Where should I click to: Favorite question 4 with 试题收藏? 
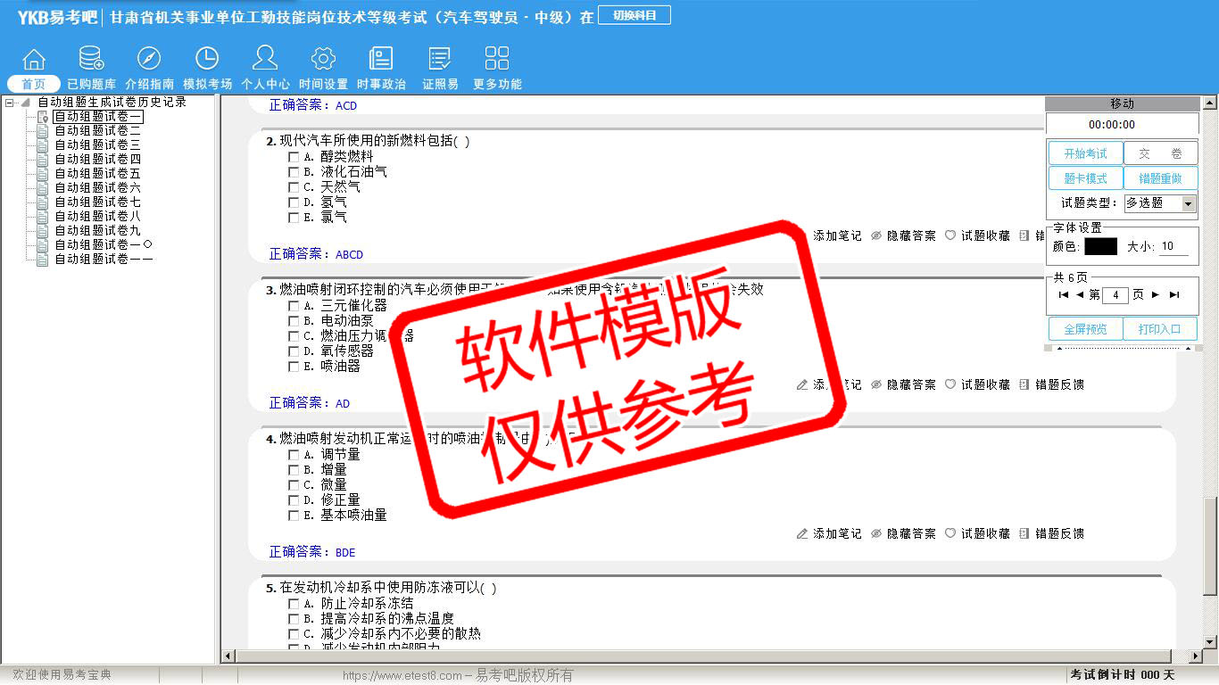pyautogui.click(x=977, y=534)
